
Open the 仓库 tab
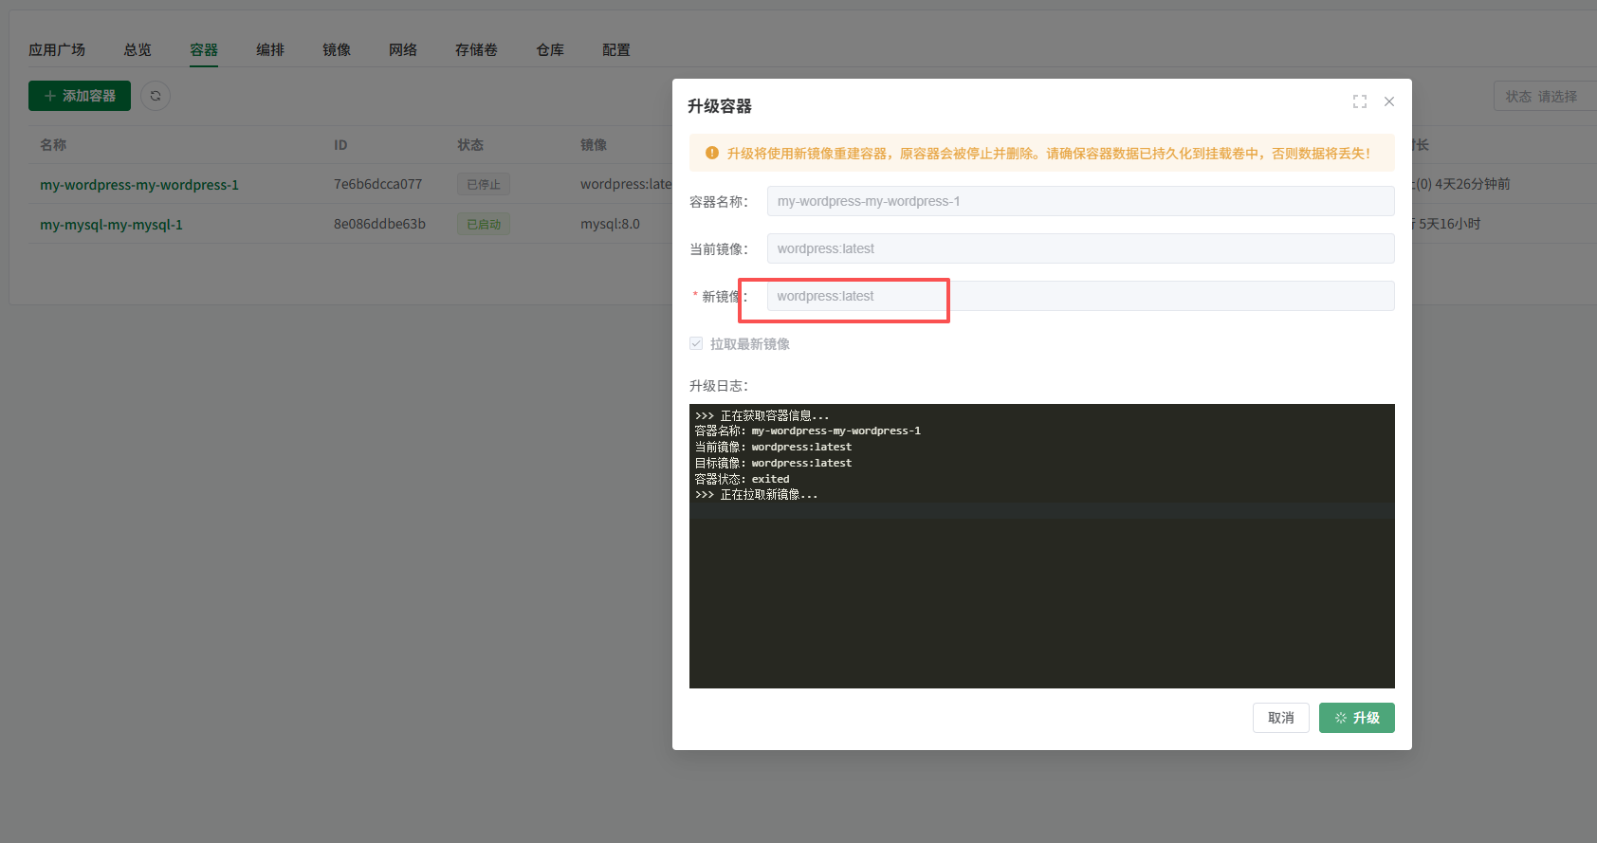tap(550, 49)
